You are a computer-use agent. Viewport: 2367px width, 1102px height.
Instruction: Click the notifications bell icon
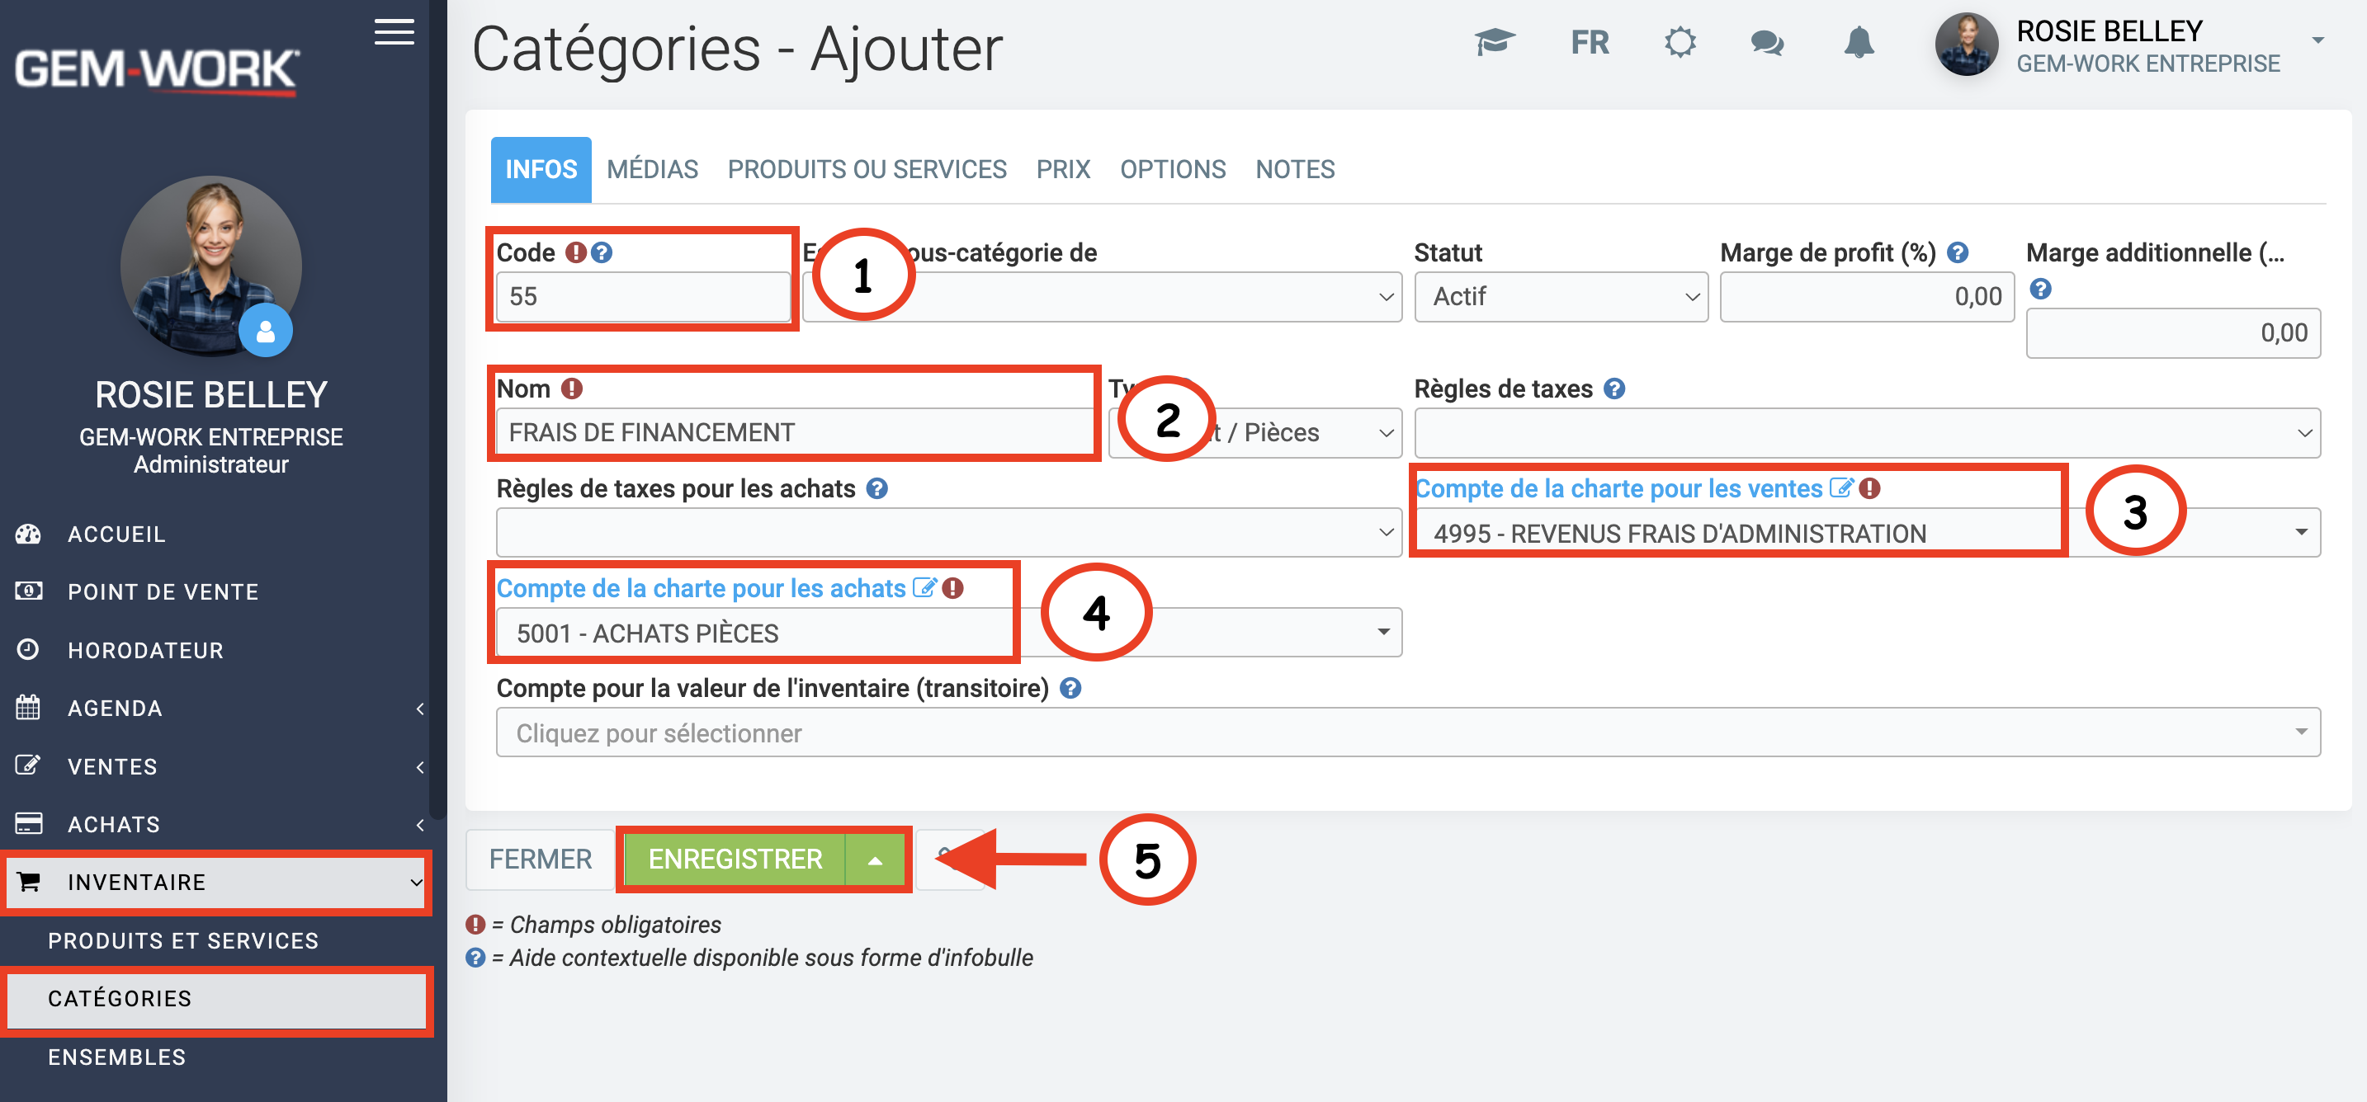(x=1858, y=42)
